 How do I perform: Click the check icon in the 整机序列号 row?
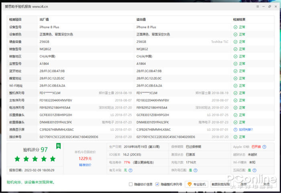236,93
